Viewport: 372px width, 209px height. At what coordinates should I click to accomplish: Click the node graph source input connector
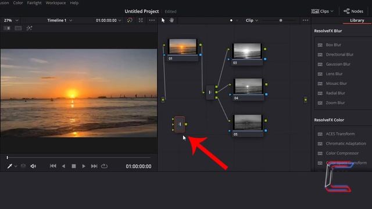click(163, 100)
